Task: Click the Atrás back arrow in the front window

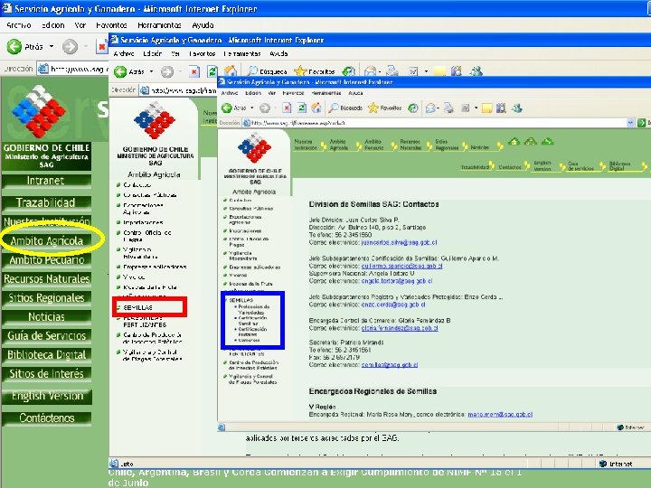Action: tap(227, 108)
